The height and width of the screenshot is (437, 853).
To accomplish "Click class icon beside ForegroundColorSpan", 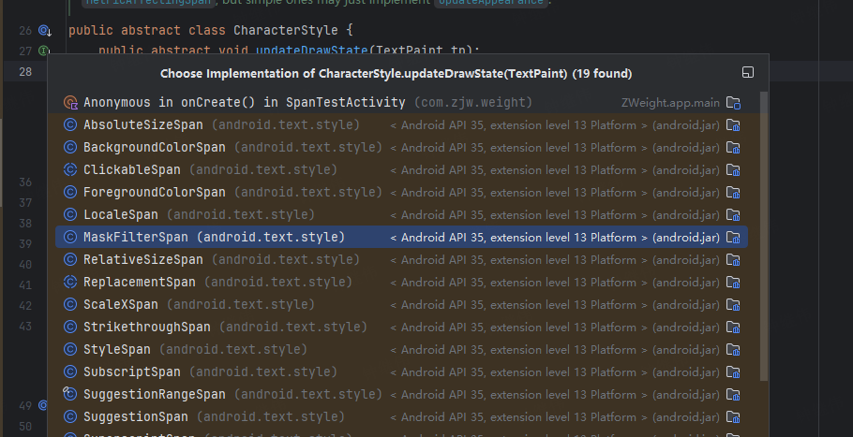I will tap(70, 192).
